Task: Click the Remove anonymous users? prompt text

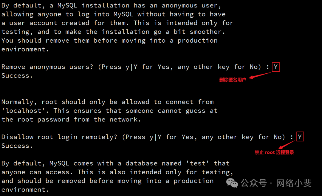Action: [47, 67]
